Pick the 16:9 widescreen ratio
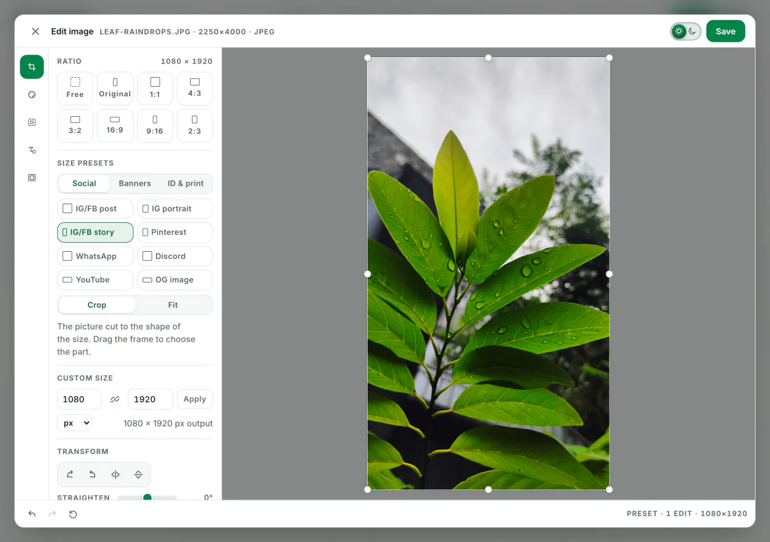The image size is (770, 542). 115,126
